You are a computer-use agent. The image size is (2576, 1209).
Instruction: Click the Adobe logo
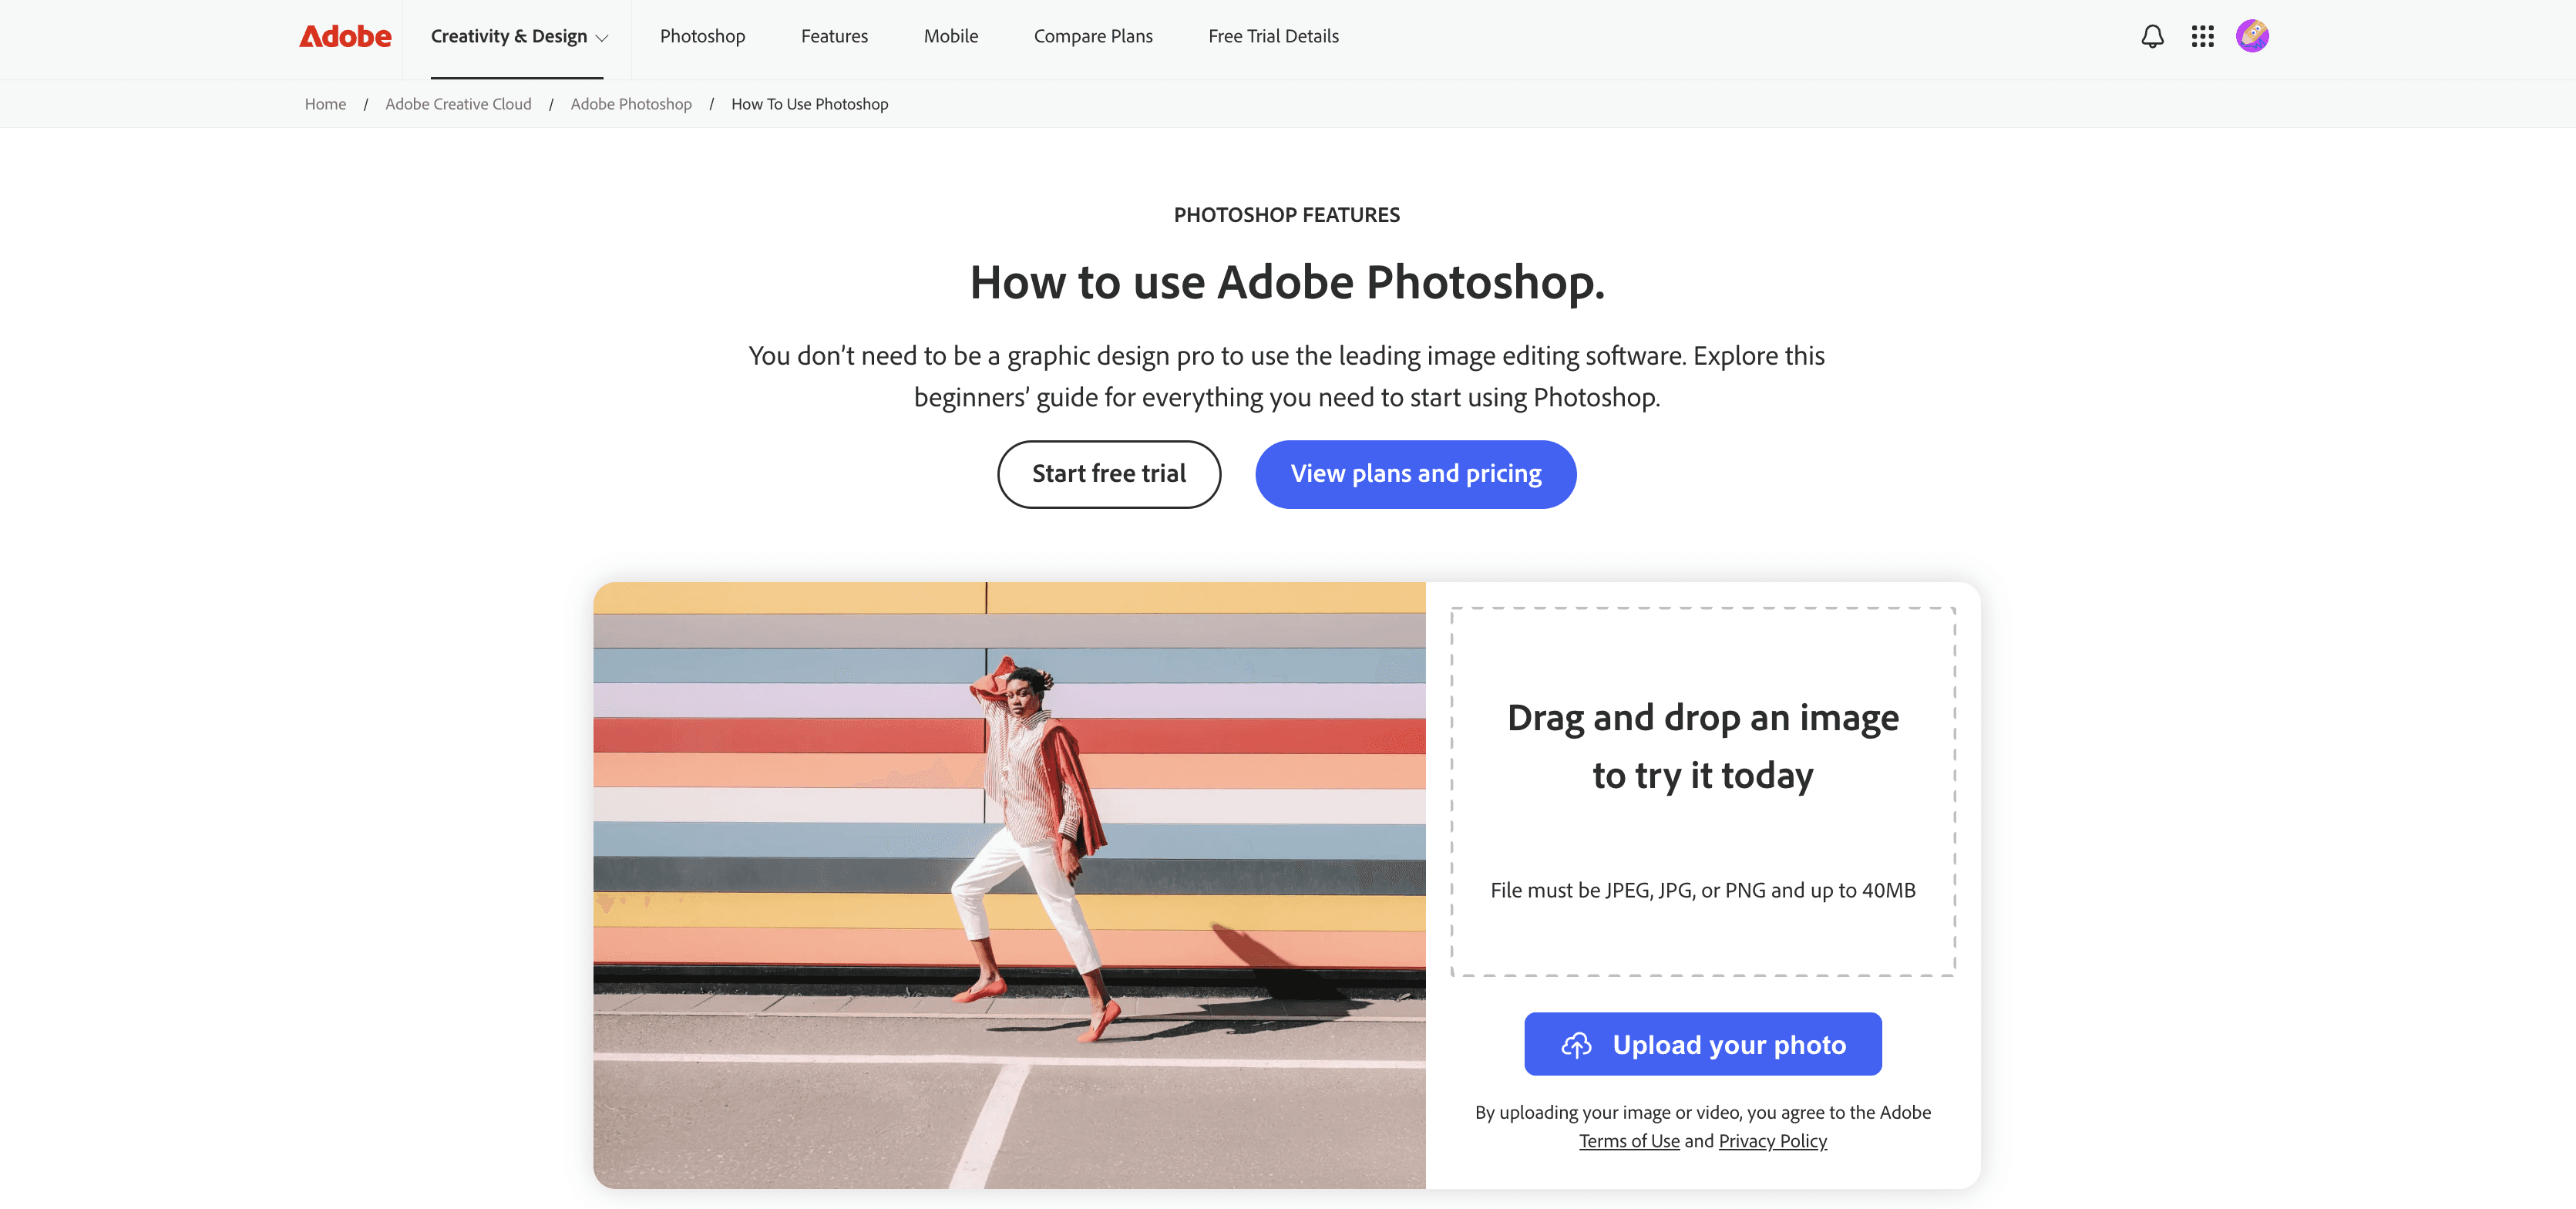pyautogui.click(x=345, y=36)
